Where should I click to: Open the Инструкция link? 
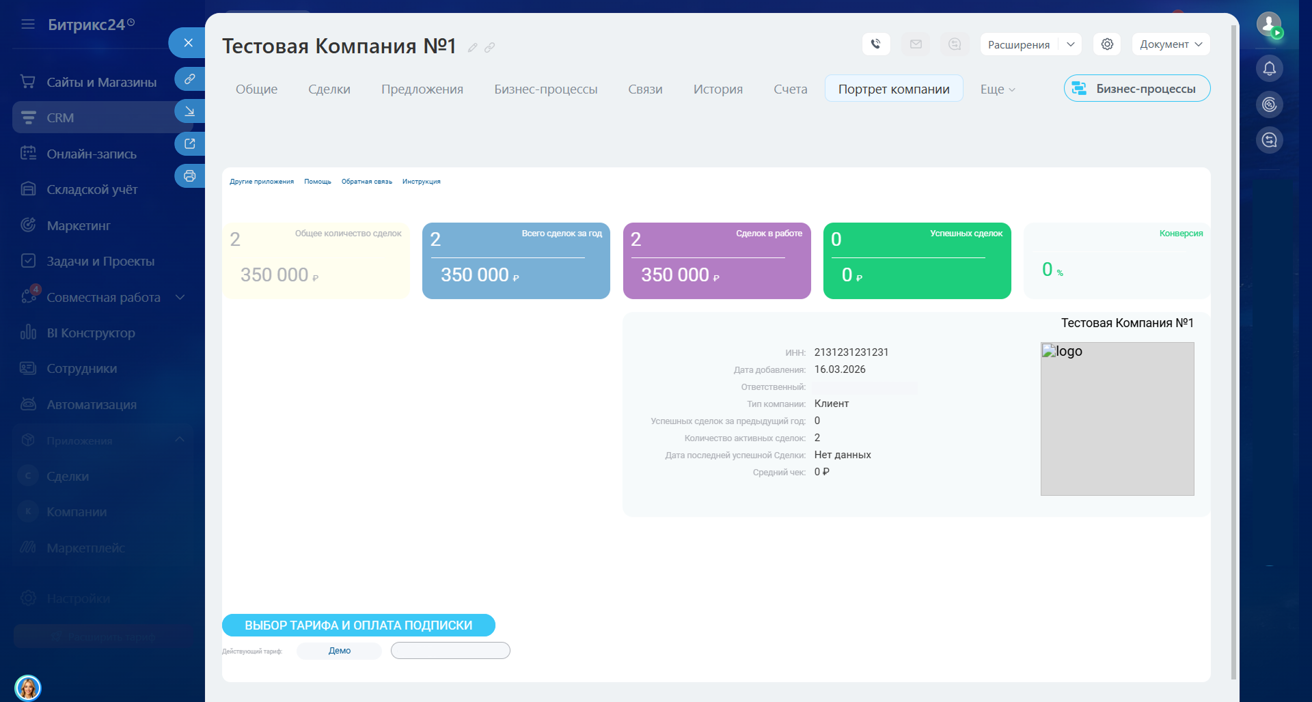pos(421,182)
